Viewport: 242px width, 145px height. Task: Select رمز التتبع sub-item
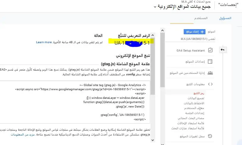click(199, 93)
